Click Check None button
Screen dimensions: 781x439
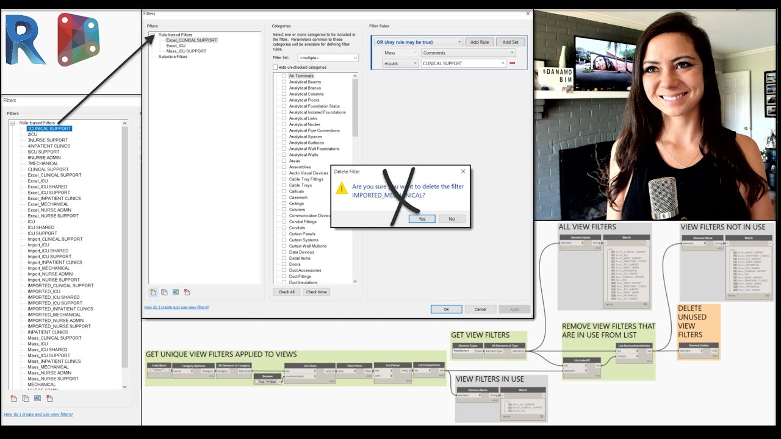(316, 292)
